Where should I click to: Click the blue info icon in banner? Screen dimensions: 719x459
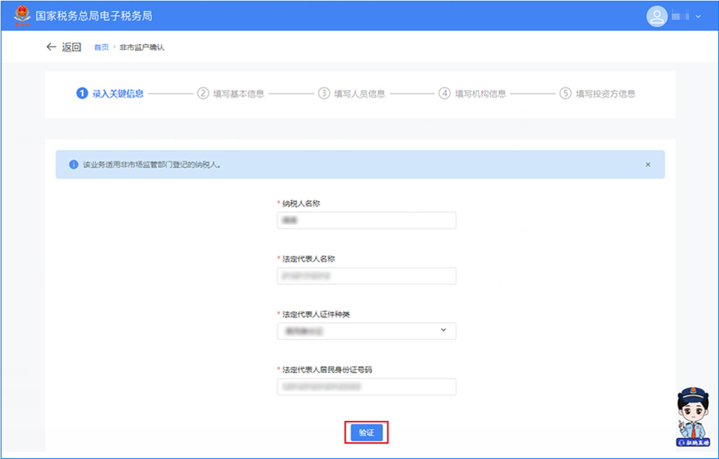73,164
